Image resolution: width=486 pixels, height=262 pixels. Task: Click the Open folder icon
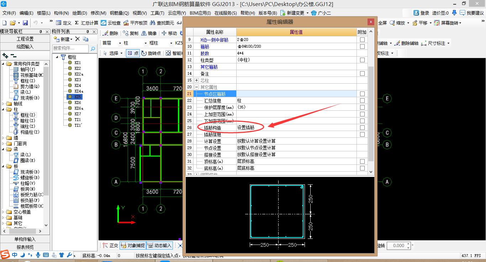point(14,23)
